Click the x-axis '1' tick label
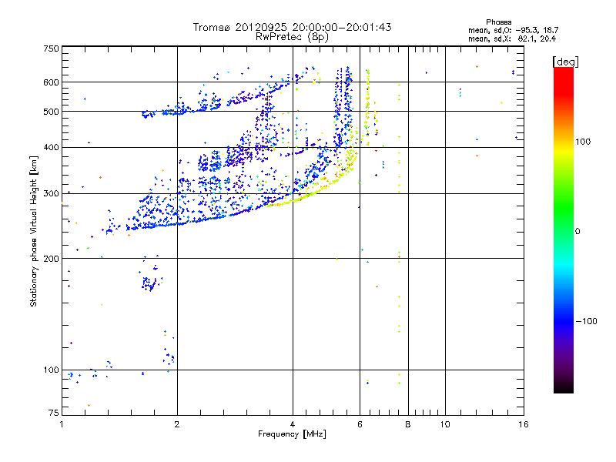Viewport: 616px width, 462px height. [62, 424]
